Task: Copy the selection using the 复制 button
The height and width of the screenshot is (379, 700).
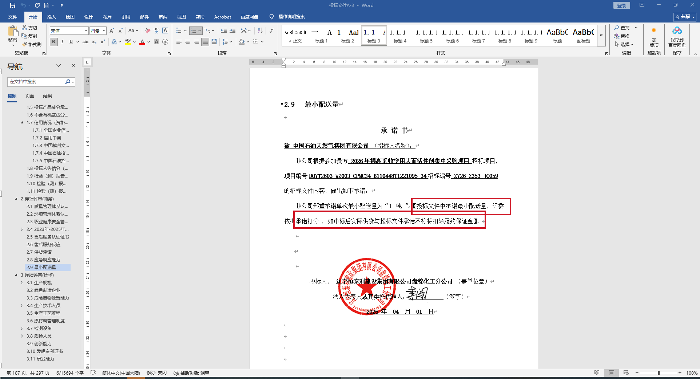Action: coord(29,36)
